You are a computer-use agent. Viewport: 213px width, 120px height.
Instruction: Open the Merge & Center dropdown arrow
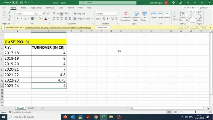coord(92,19)
